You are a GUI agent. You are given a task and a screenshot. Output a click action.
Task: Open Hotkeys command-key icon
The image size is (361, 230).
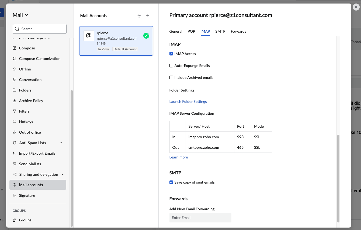coord(15,122)
